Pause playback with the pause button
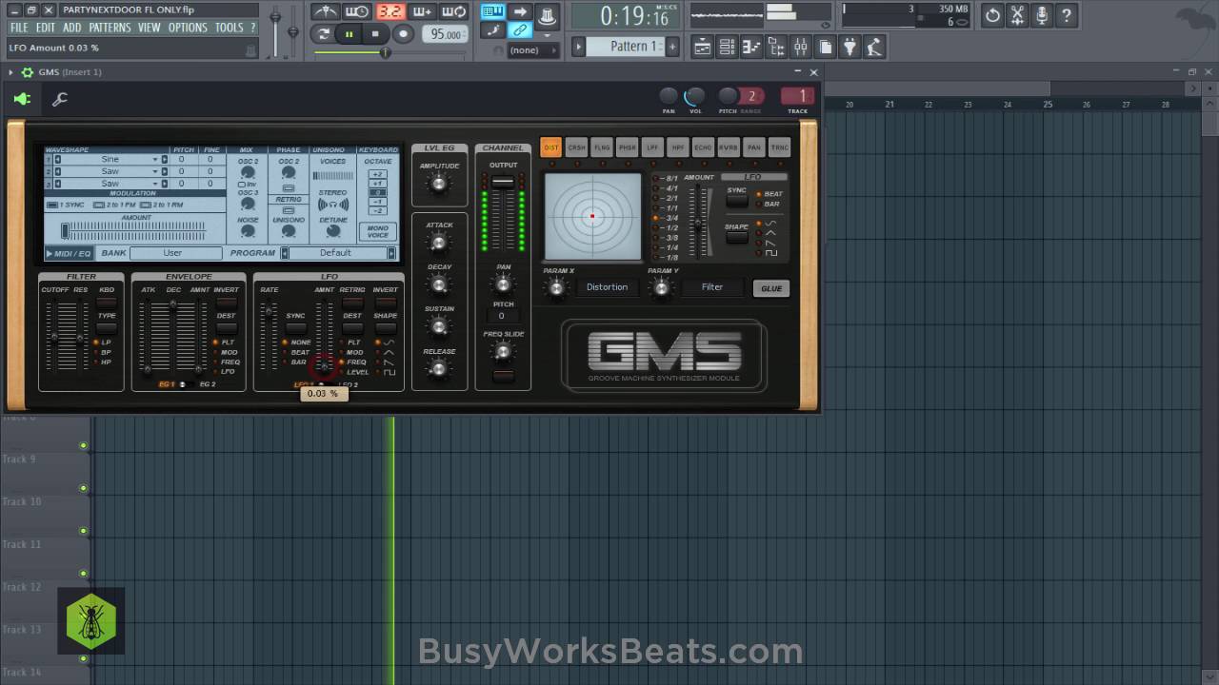Viewport: 1219px width, 685px height. click(x=349, y=34)
